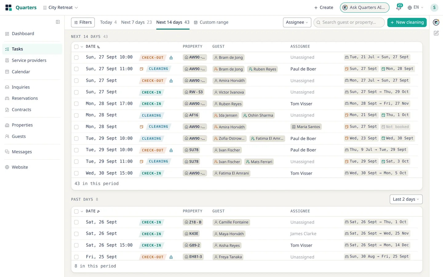Check the Wed 30 Sept 15:00 check-in row
Screen dimensions: 443x277
76,173
